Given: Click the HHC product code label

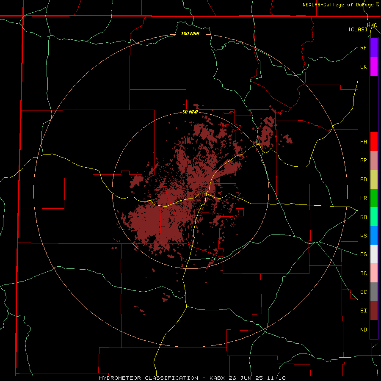Looking at the screenshot, I should coord(372,25).
